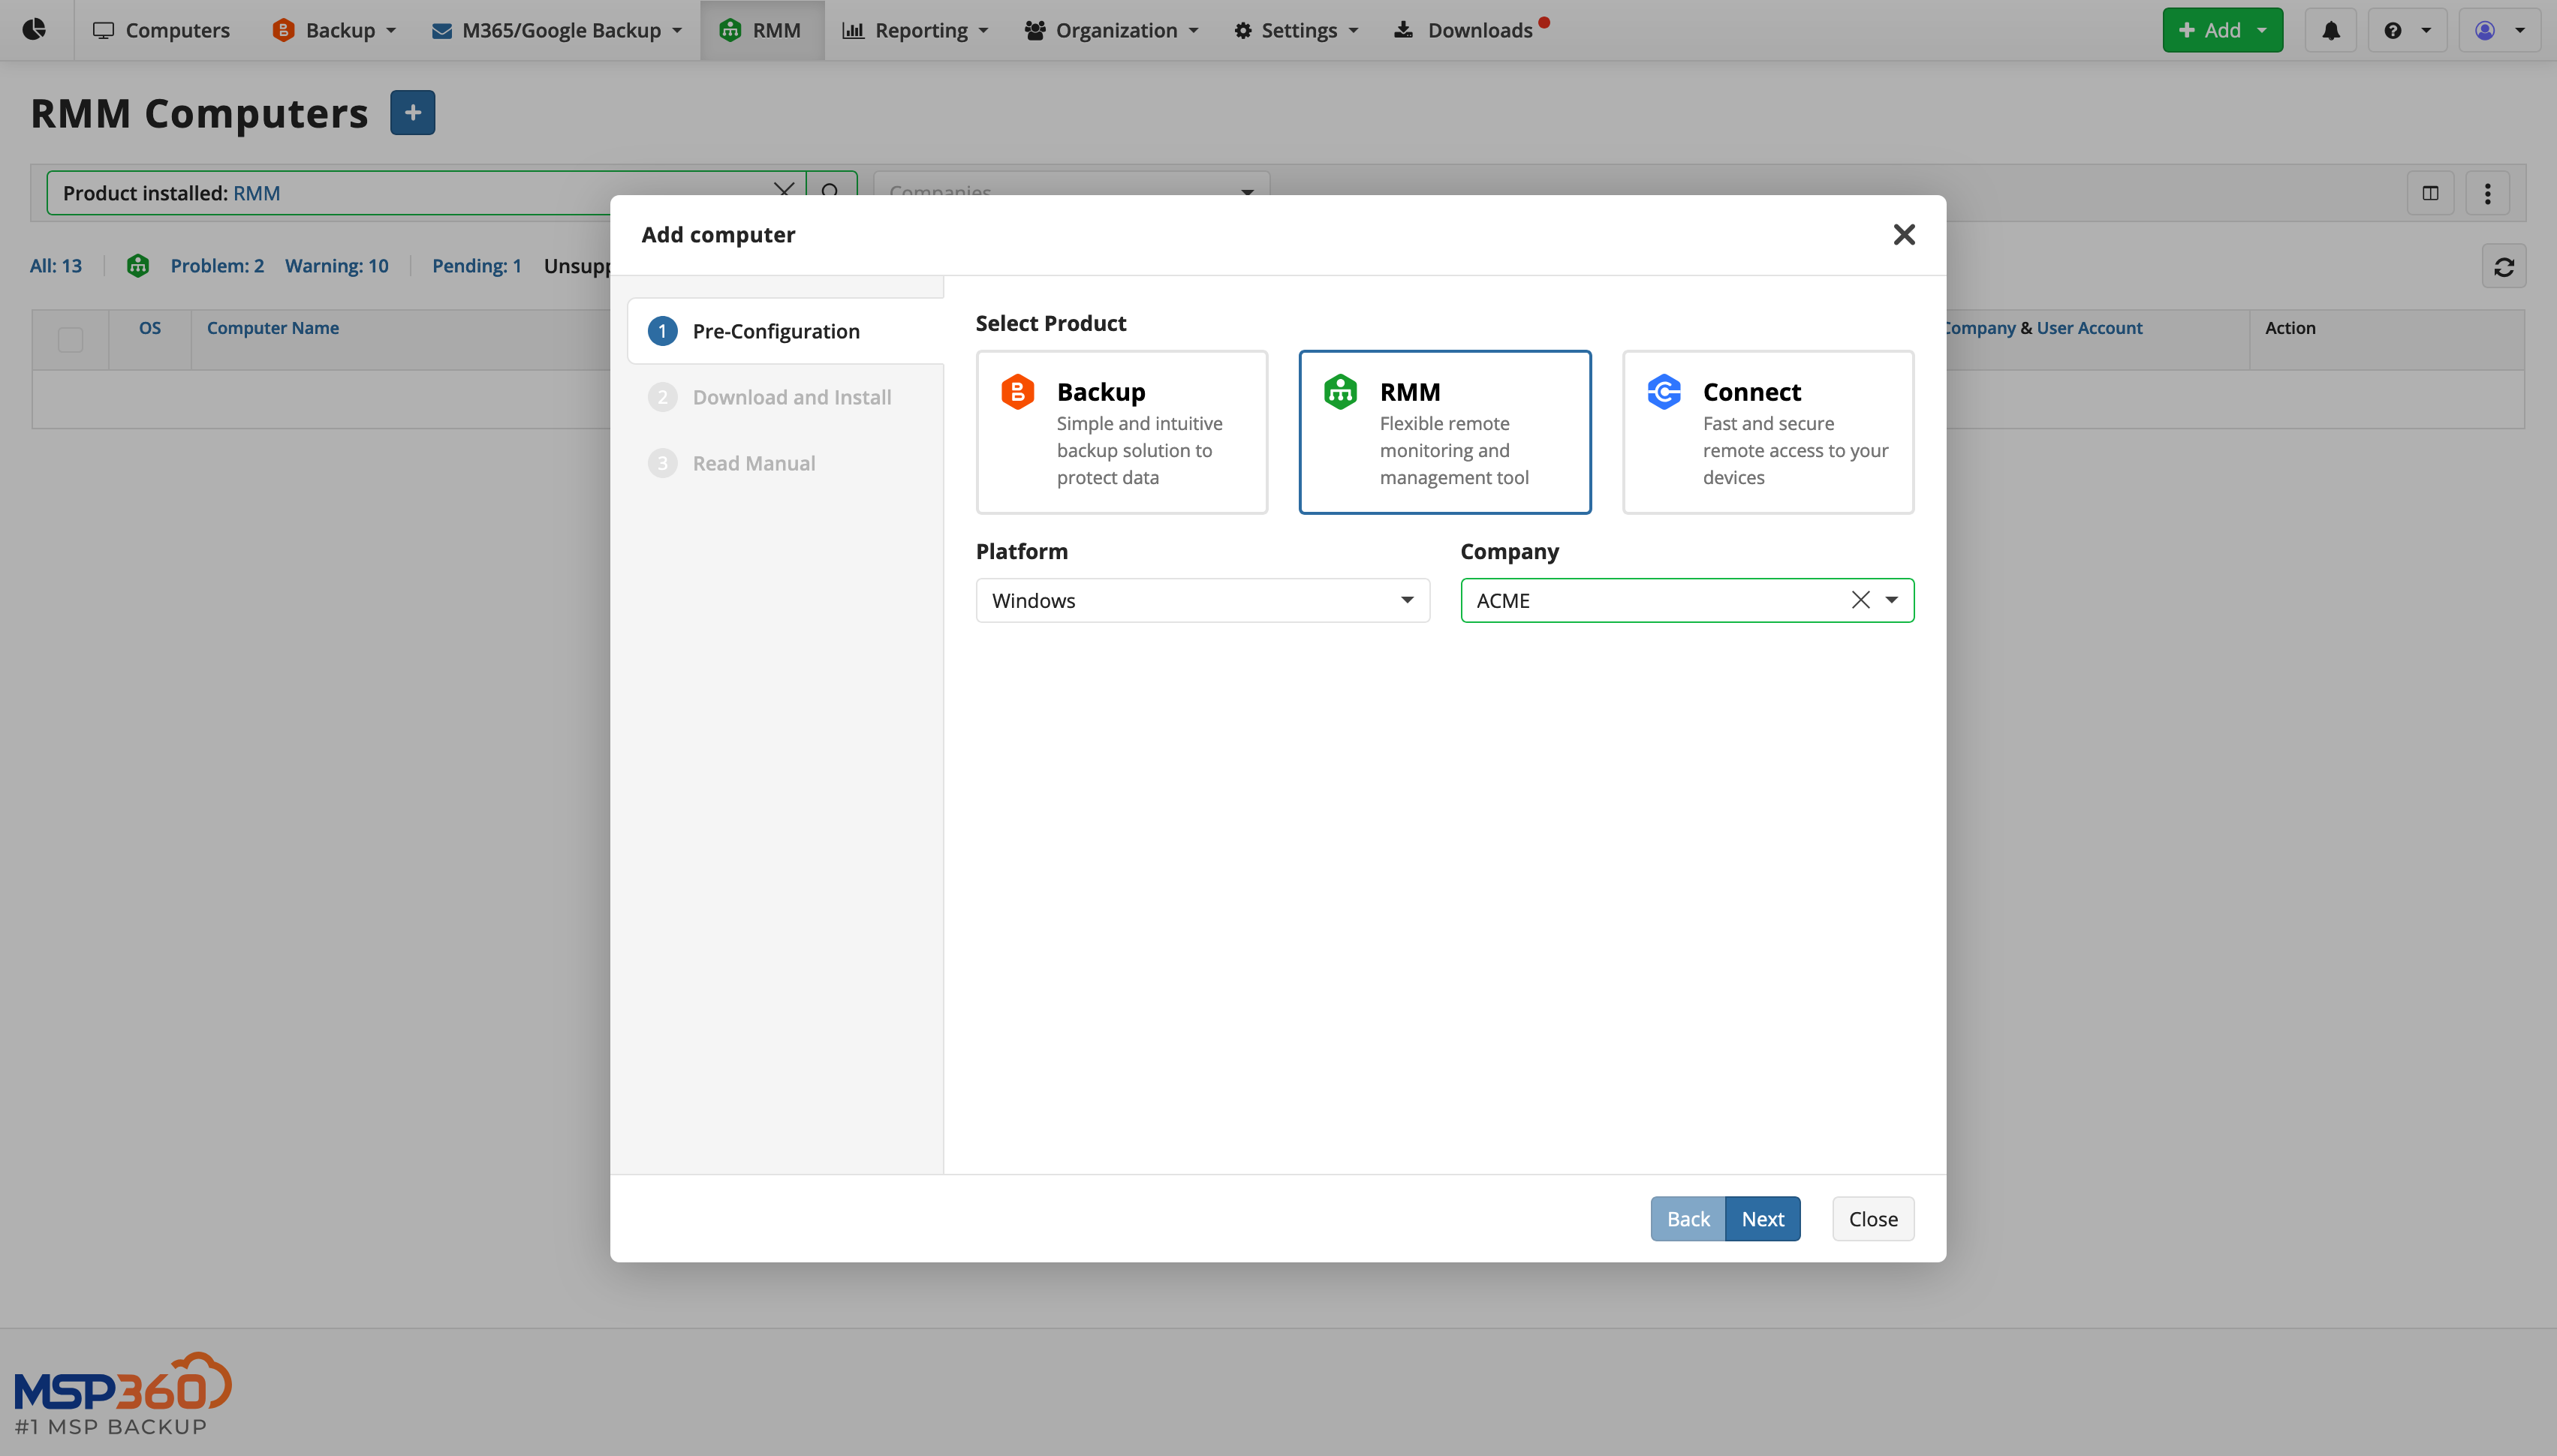This screenshot has width=2557, height=1456.
Task: Click the Next button
Action: pos(1762,1219)
